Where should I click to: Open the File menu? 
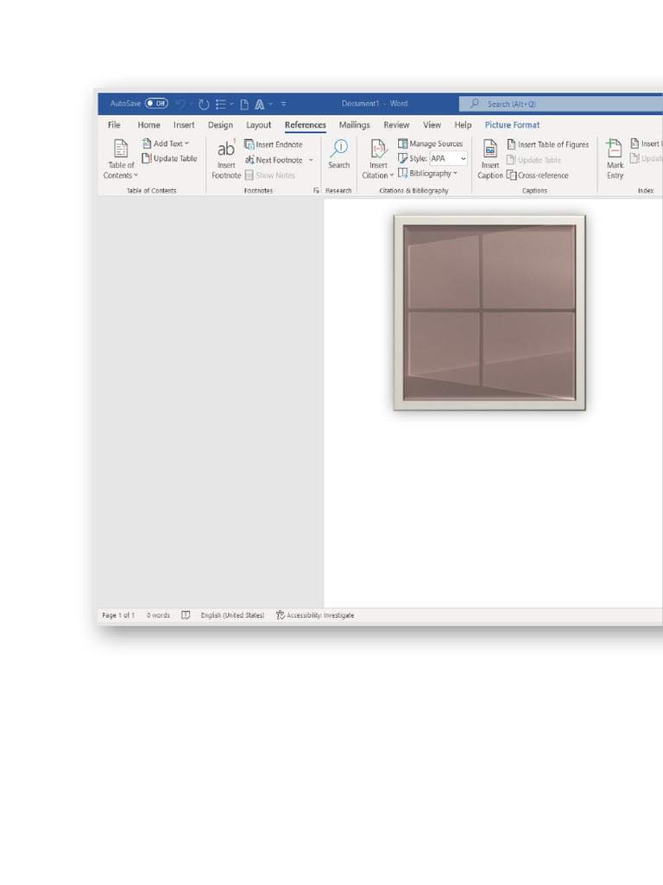pyautogui.click(x=114, y=124)
